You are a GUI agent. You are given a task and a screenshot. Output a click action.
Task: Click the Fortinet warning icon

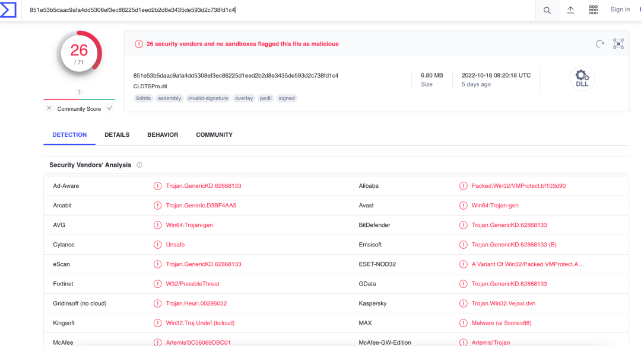[157, 284]
